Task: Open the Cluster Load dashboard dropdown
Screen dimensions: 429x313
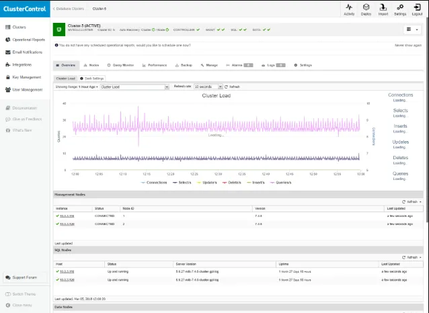Action: 134,87
